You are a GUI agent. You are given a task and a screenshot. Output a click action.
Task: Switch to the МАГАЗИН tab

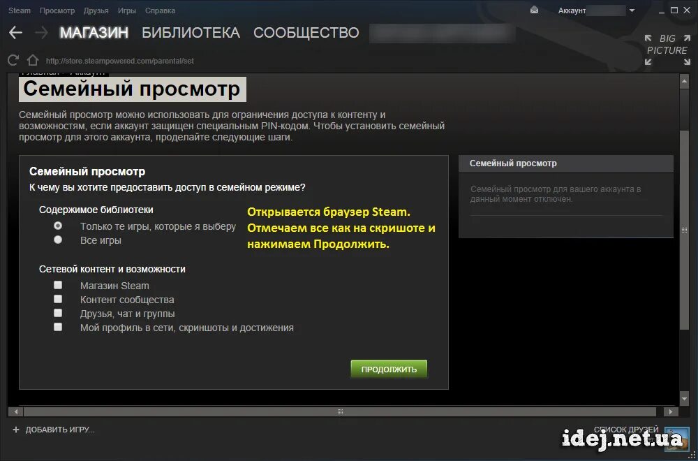94,33
